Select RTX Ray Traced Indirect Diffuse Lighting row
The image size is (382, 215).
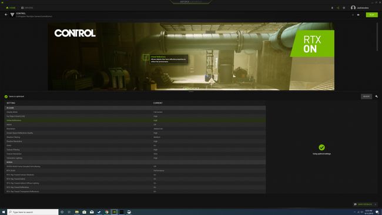pyautogui.click(x=135, y=183)
